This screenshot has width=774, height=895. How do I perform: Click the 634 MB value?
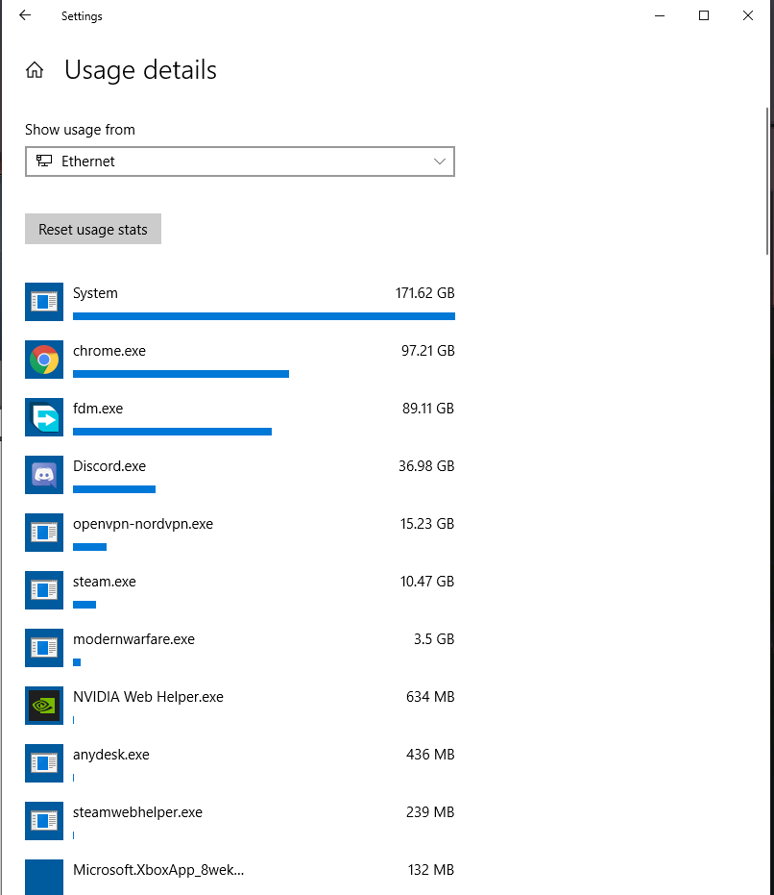pyautogui.click(x=430, y=696)
